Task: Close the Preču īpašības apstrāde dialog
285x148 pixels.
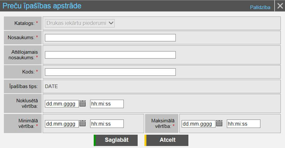Action: click(x=280, y=6)
